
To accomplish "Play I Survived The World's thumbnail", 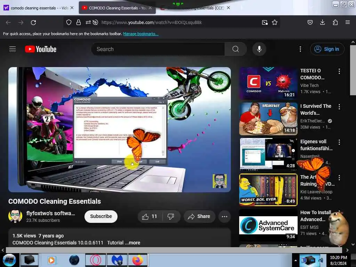I will coord(268,119).
